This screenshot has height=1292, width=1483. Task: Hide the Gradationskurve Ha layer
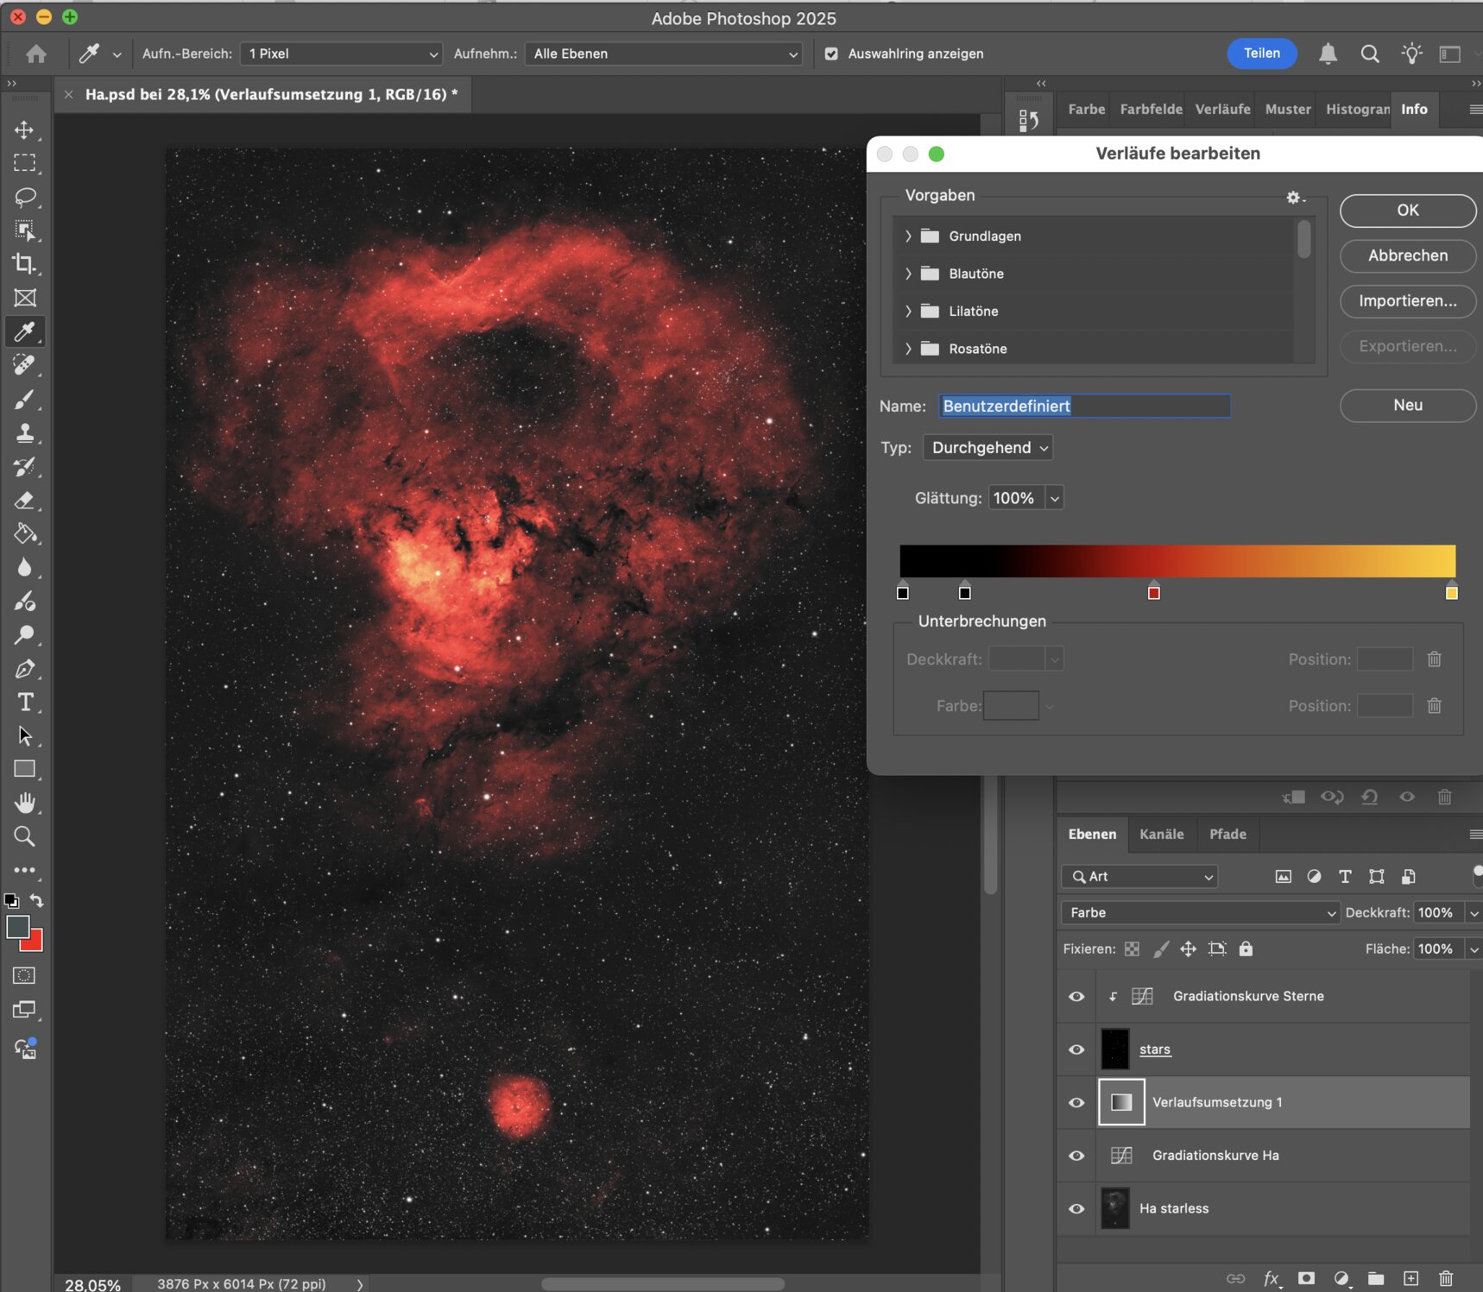[1076, 1156]
